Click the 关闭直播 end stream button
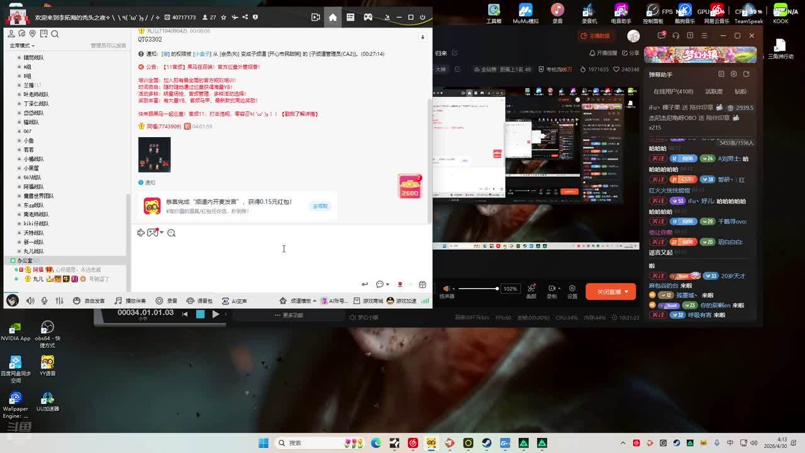 [x=611, y=292]
